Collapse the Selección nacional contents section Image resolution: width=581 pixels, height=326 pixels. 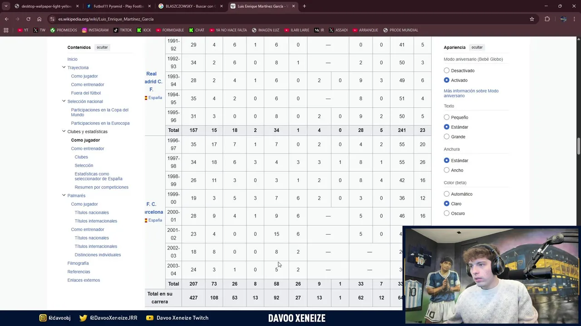pyautogui.click(x=64, y=101)
